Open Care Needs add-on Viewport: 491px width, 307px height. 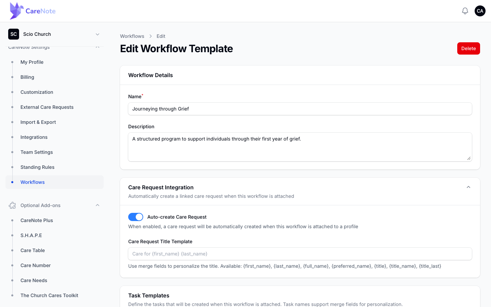(x=55, y=280)
